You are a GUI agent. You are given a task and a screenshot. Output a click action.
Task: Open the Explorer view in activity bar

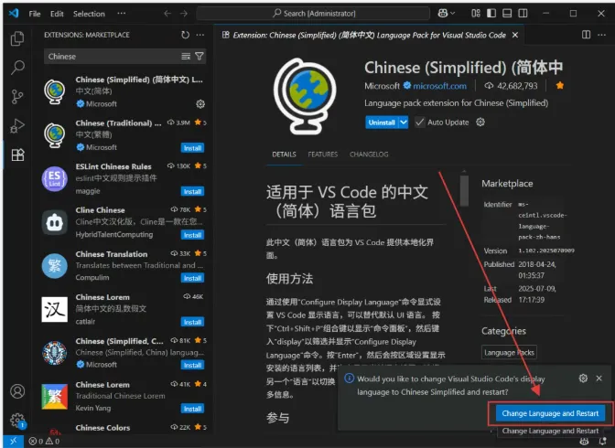(x=17, y=38)
